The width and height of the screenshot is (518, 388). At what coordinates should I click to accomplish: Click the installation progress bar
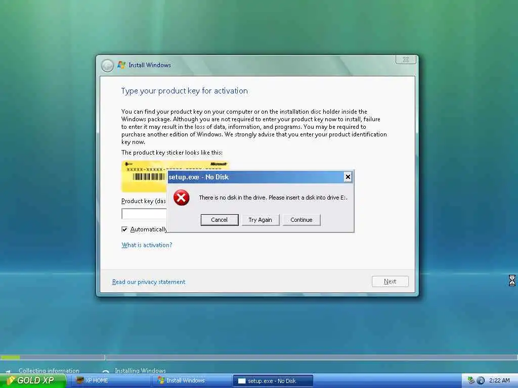tap(258, 357)
